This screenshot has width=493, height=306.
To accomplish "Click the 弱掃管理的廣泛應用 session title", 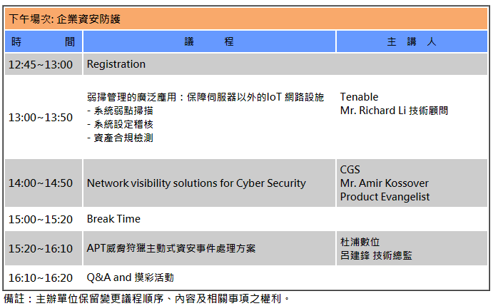I will (205, 97).
